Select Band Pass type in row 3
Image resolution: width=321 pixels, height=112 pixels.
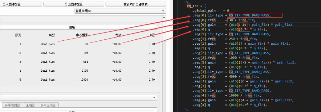(48, 62)
